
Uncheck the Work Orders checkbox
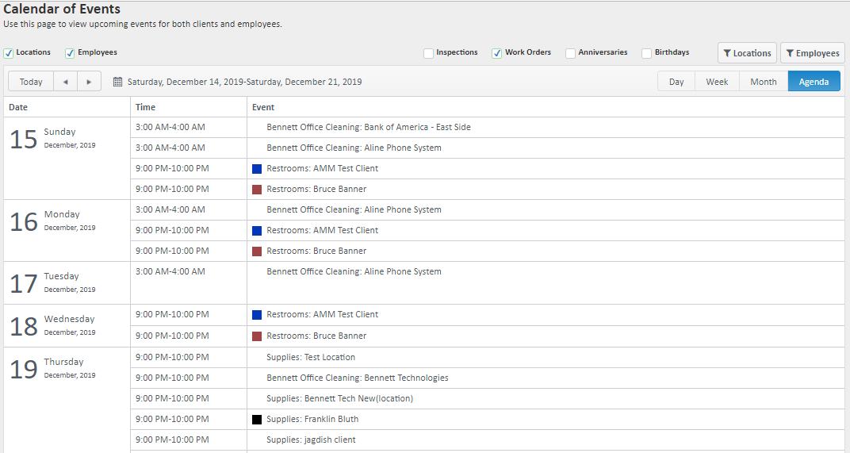pos(496,53)
